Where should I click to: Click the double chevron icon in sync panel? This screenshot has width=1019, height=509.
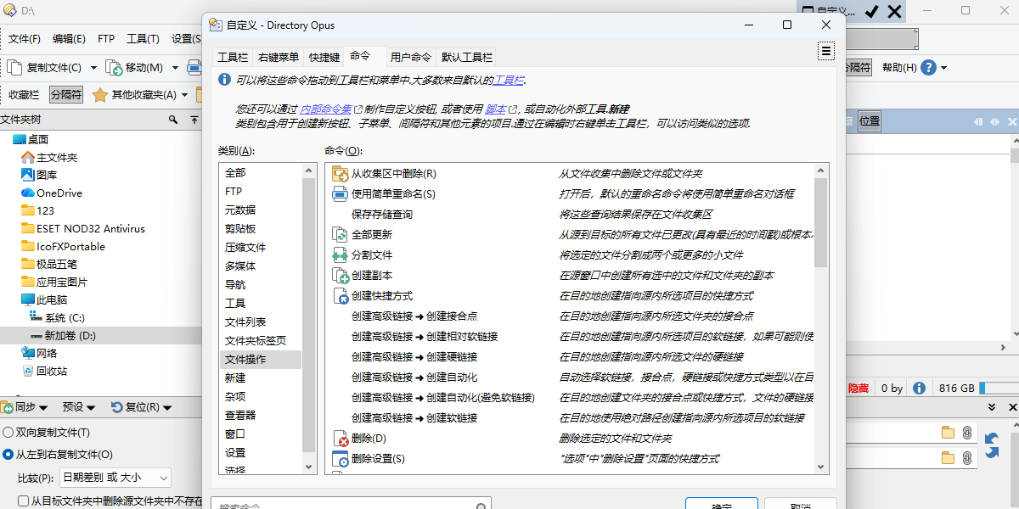pyautogui.click(x=990, y=408)
